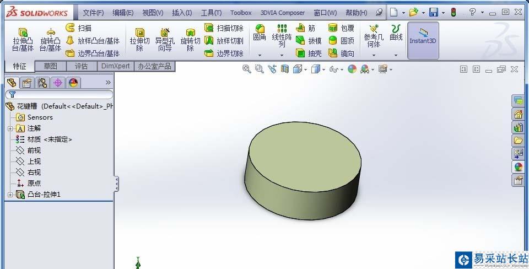
Task: Open the Display Style dropdown arrow
Action: [x=324, y=69]
